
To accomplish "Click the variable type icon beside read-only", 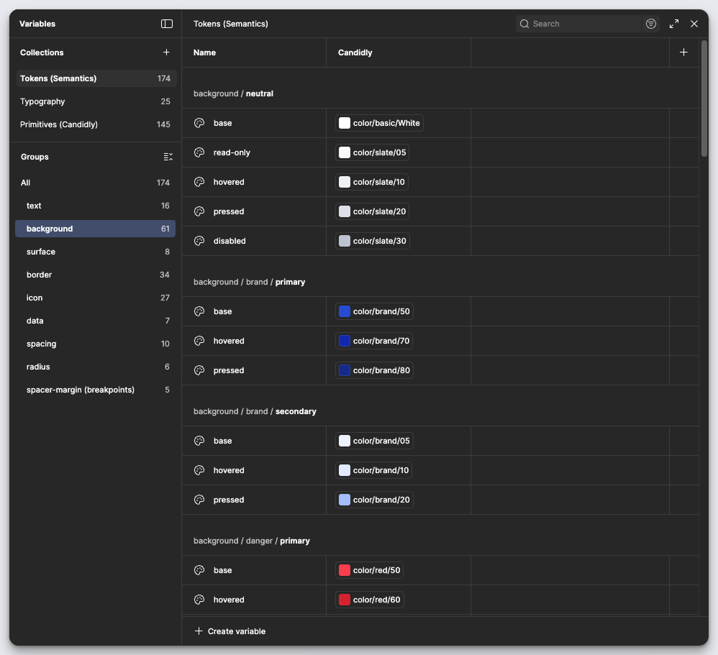I will pyautogui.click(x=199, y=152).
